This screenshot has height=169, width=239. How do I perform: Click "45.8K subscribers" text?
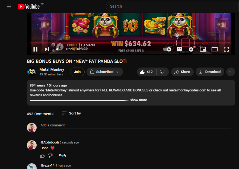coord(51,74)
